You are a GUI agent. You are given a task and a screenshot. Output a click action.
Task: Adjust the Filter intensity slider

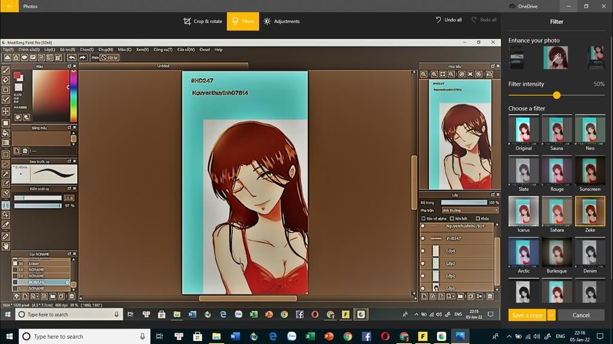coord(557,95)
